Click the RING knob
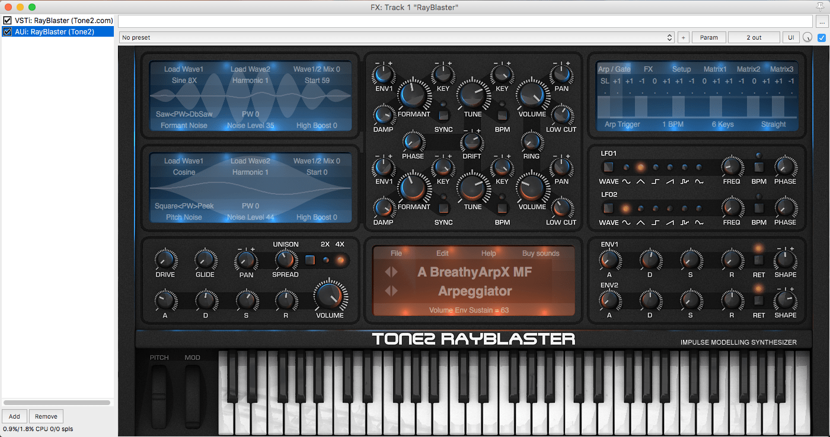 click(532, 141)
